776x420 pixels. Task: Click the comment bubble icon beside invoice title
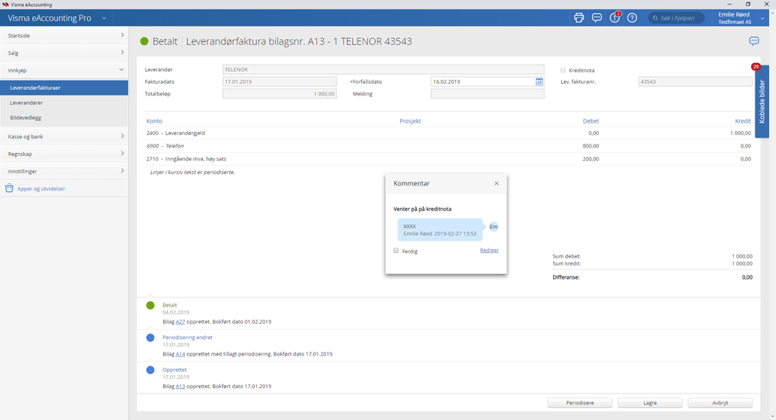coord(753,41)
